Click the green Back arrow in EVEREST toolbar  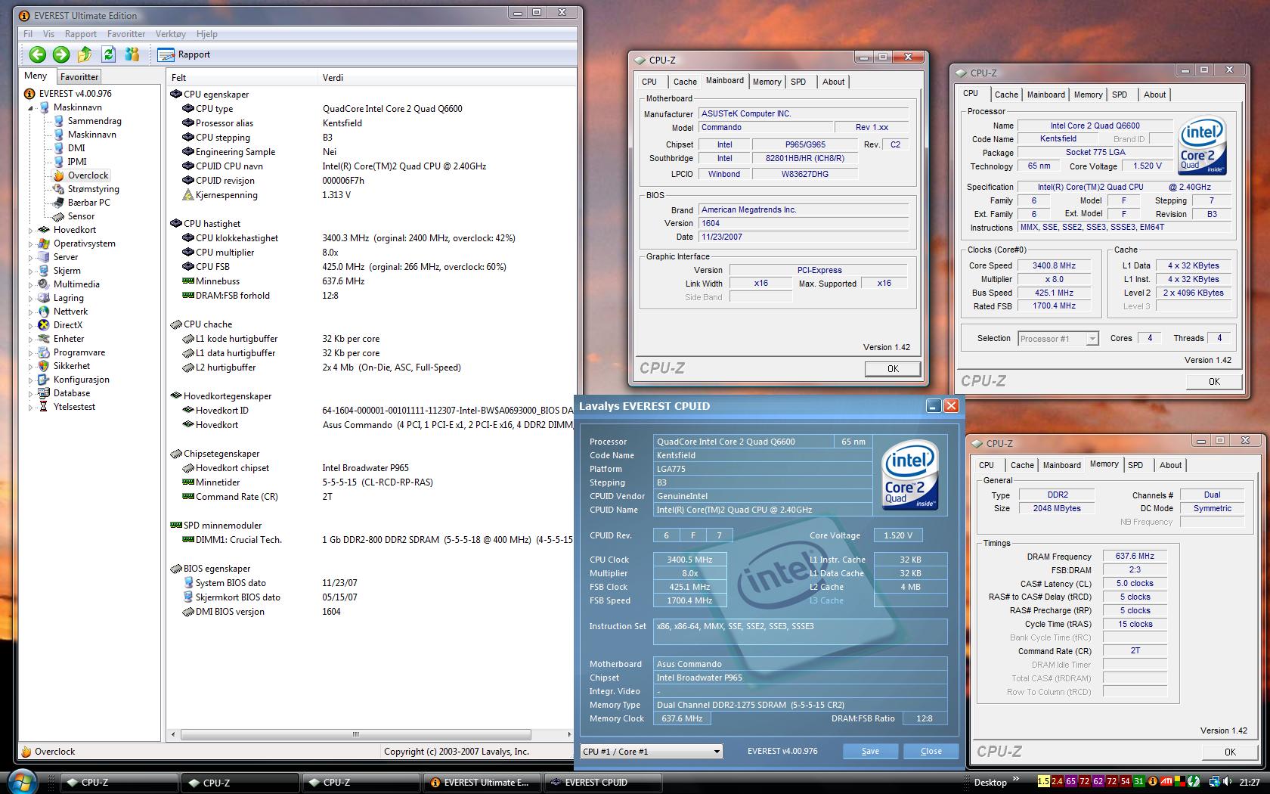(37, 54)
